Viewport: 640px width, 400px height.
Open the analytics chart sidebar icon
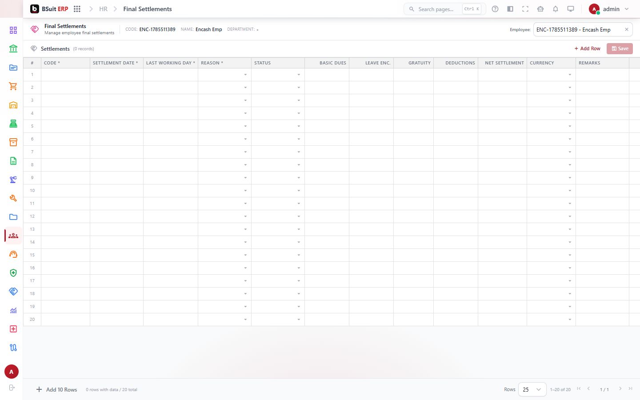coord(13,310)
